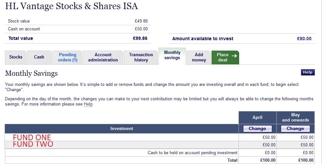Open Account administration tab

(103, 57)
